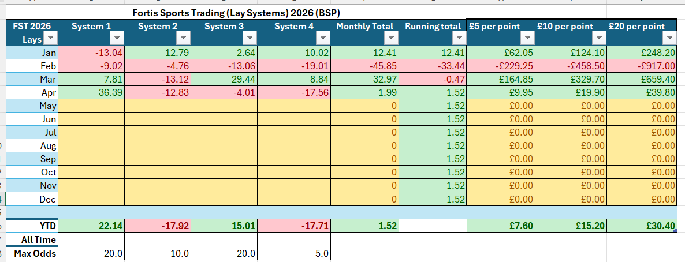Screen dimensions: 685x262
Task: Open the System 3 column filter dropdown
Action: click(250, 39)
